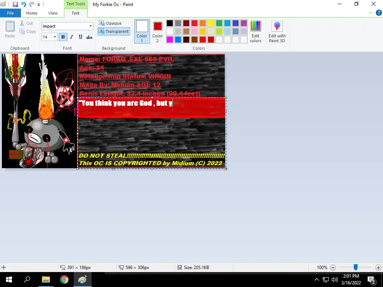Open the Customize Quick Access Toolbar arrow
The width and height of the screenshot is (383, 287).
click(x=39, y=4)
